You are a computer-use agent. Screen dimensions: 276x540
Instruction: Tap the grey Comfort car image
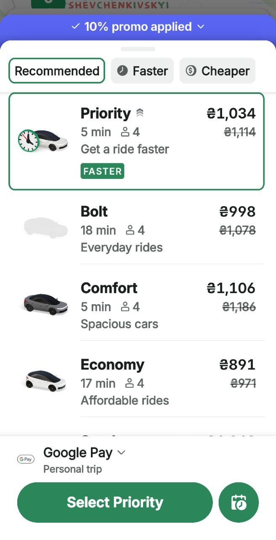coord(45,304)
